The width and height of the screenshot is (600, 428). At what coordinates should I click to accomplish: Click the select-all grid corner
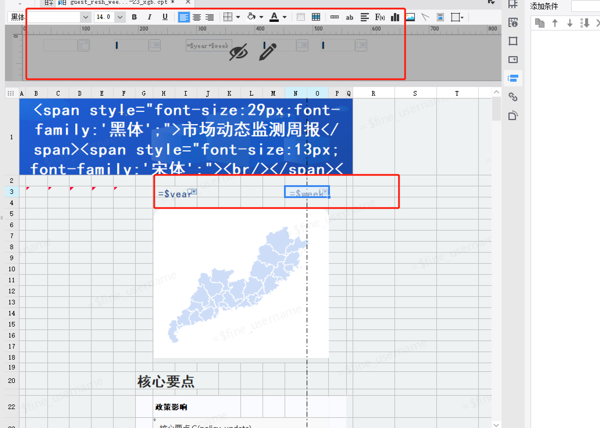11,93
